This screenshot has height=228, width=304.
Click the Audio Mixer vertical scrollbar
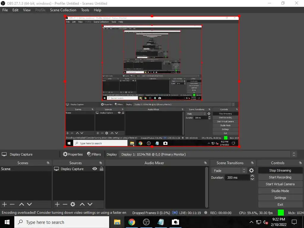(207, 187)
